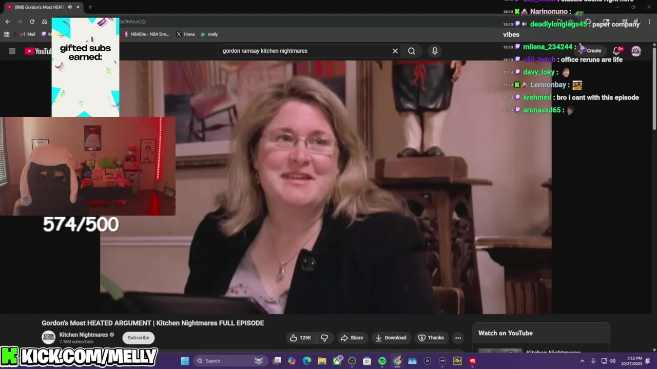Open the X Home bookmark
The image size is (657, 369).
point(185,34)
